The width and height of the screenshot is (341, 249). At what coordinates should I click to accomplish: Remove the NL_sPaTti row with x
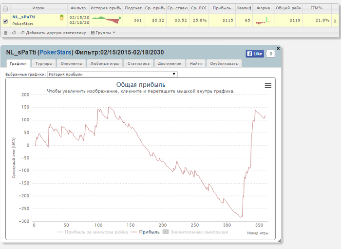click(x=335, y=20)
